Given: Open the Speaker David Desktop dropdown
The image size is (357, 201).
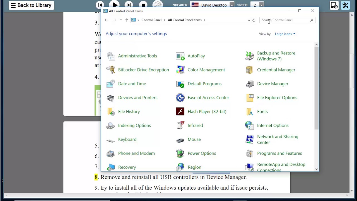Looking at the screenshot, I should [x=232, y=5].
